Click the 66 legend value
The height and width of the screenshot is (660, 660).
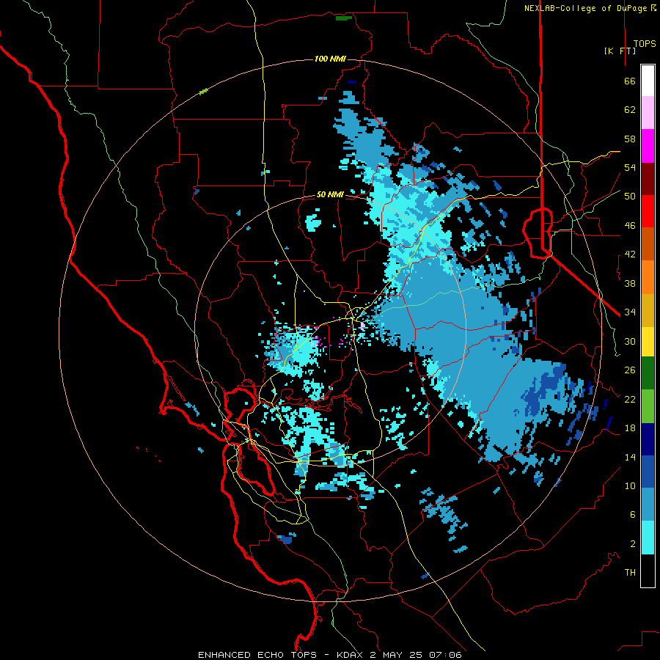click(x=630, y=81)
